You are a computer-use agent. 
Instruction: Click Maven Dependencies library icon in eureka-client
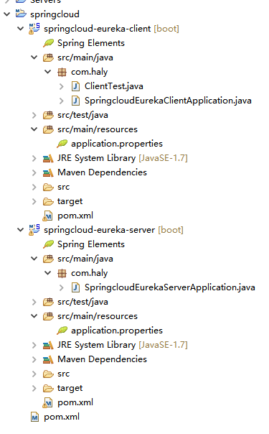coord(48,172)
